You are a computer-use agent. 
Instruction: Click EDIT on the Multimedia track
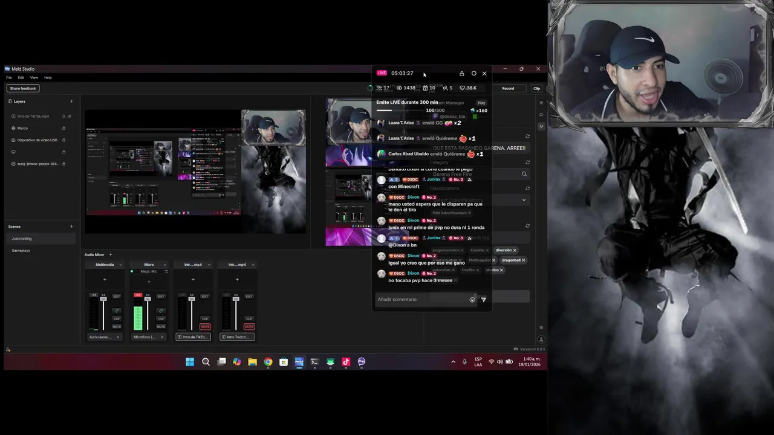pos(117,296)
